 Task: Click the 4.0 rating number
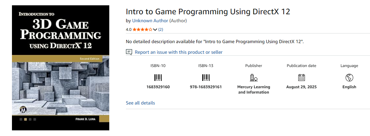pos(129,30)
